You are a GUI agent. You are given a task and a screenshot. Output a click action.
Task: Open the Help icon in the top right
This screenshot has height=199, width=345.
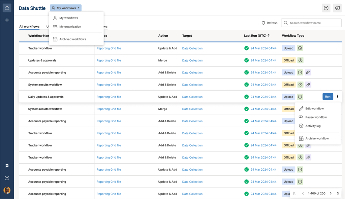(326, 8)
